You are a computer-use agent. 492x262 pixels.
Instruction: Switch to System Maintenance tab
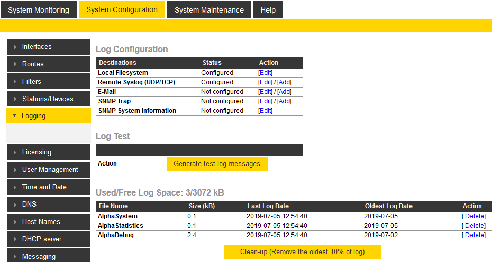(x=209, y=10)
